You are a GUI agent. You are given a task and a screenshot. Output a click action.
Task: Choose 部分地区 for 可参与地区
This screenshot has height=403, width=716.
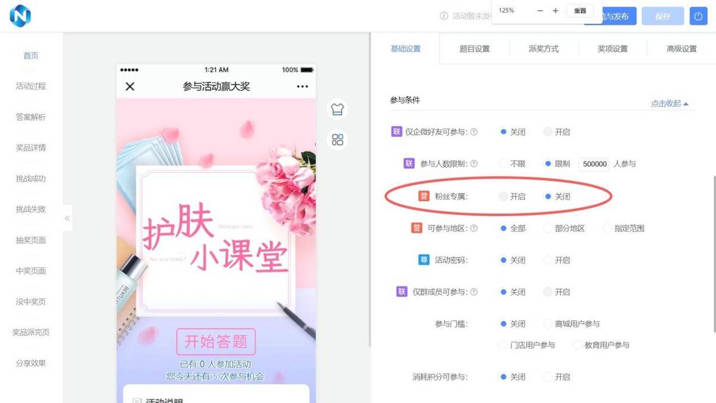pyautogui.click(x=548, y=228)
